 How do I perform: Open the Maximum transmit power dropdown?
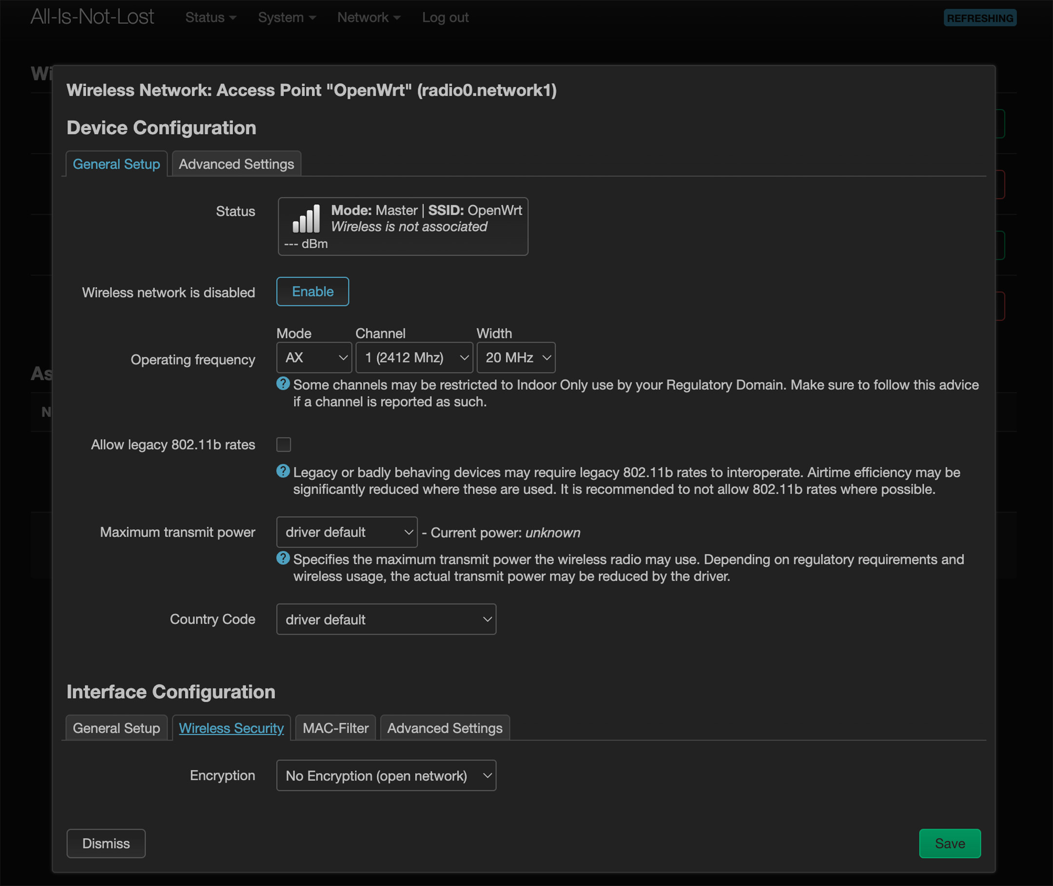point(347,532)
